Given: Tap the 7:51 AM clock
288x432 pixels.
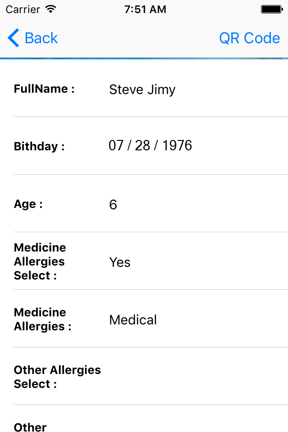Looking at the screenshot, I should tap(145, 9).
